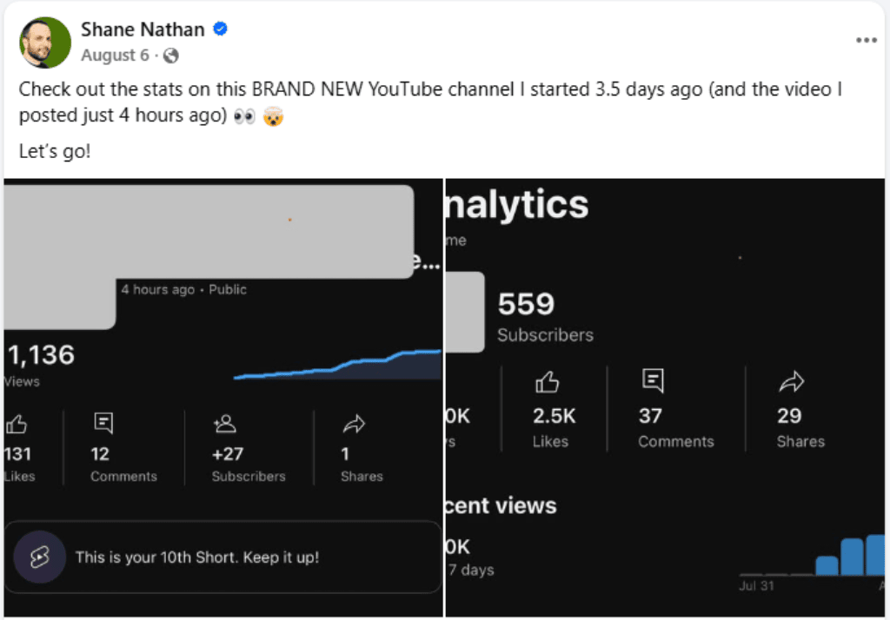Click the add-subscriber icon above +27

pyautogui.click(x=224, y=424)
